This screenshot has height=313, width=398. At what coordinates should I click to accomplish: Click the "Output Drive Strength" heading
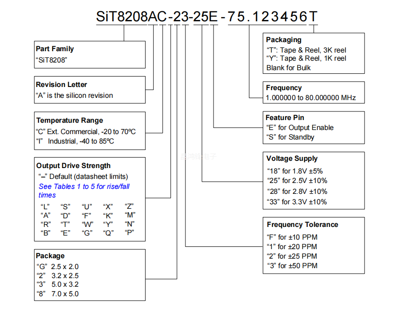point(73,166)
